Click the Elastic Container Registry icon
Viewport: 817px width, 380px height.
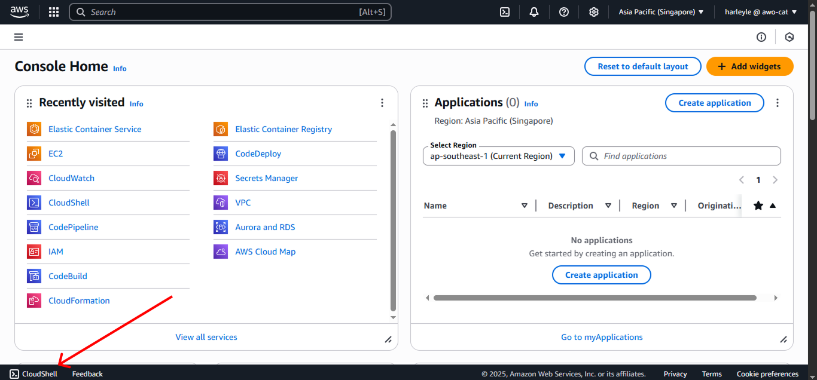221,129
